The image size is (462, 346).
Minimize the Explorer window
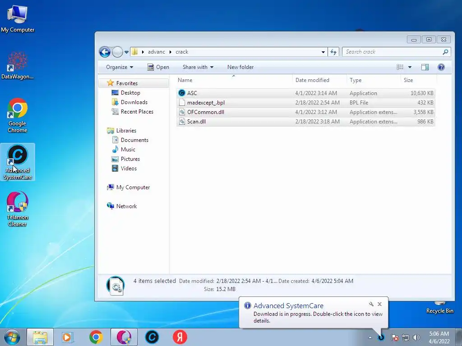[414, 40]
